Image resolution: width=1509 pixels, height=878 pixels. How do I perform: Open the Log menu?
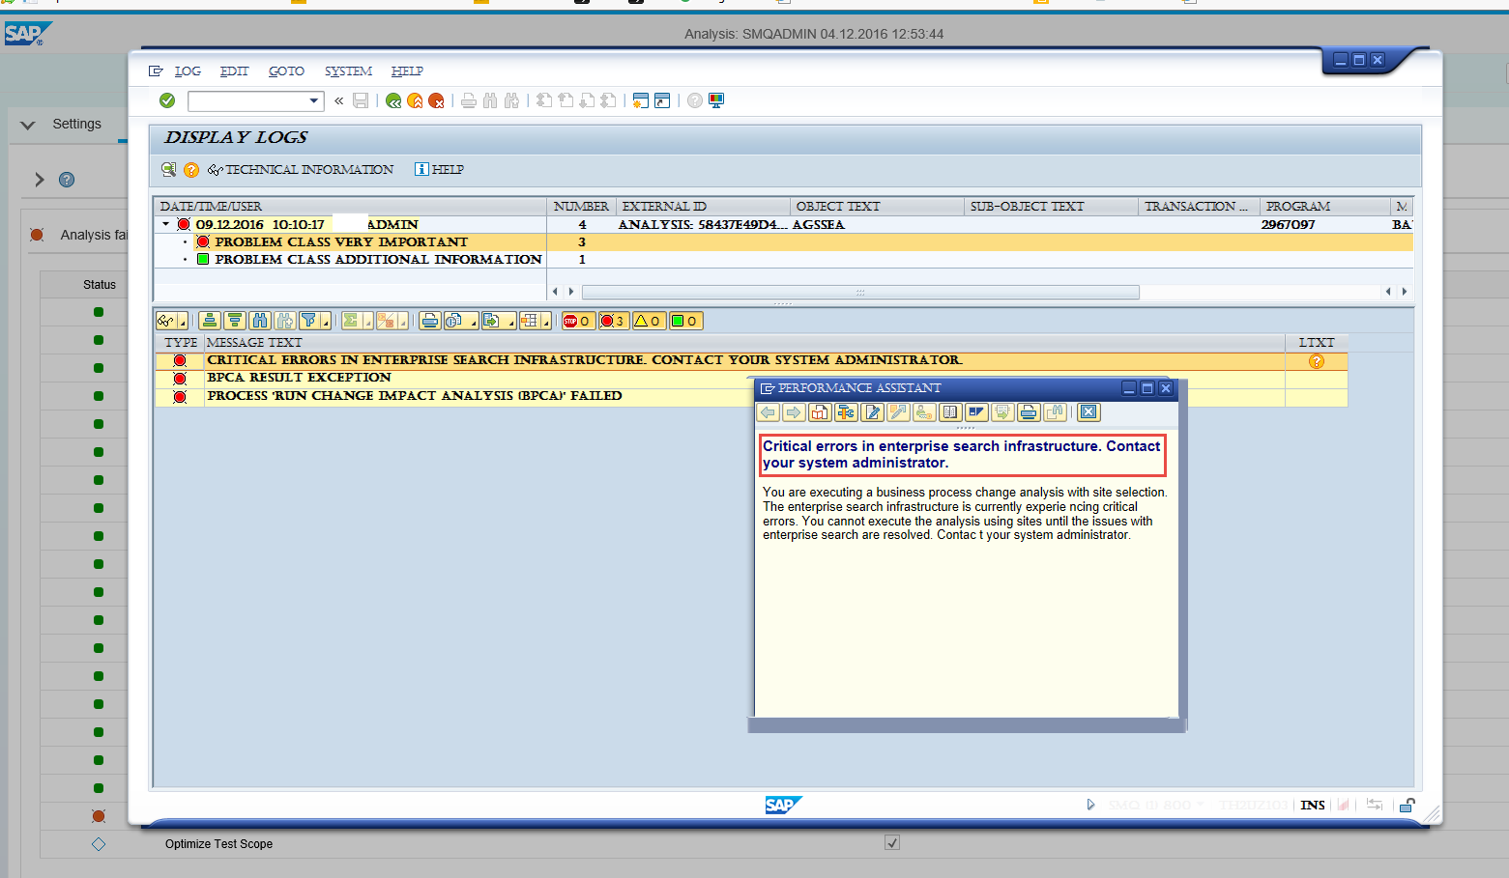pos(188,71)
